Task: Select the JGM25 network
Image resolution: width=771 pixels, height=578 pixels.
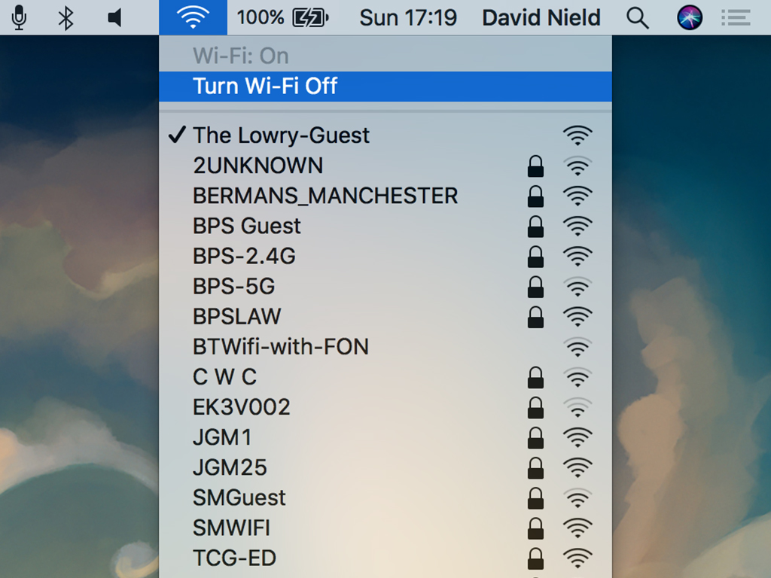Action: 385,467
